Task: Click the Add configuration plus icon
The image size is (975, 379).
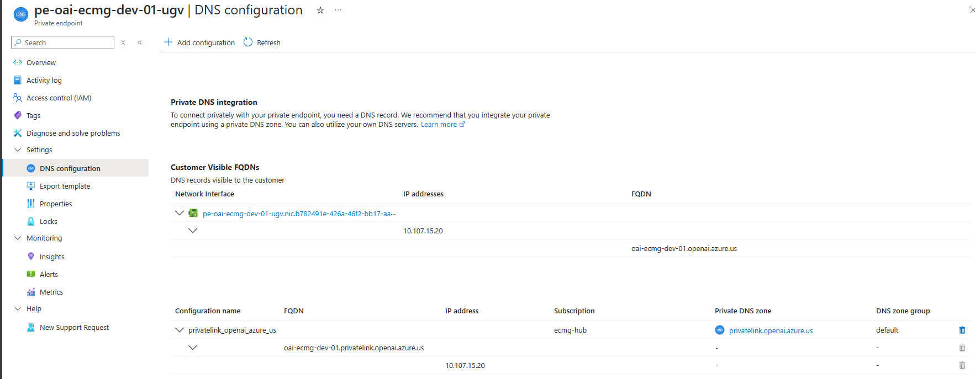Action: coord(168,42)
